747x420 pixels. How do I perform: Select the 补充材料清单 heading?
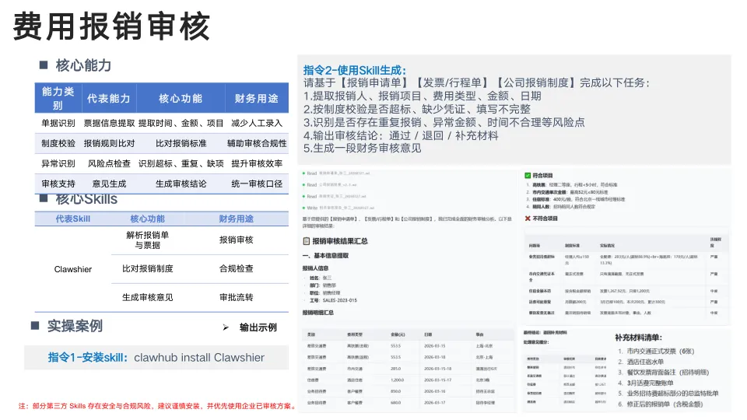tap(638, 338)
